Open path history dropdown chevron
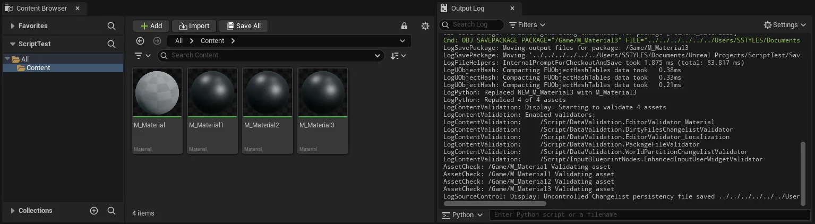Screen dimensions: 815x224 pyautogui.click(x=402, y=41)
